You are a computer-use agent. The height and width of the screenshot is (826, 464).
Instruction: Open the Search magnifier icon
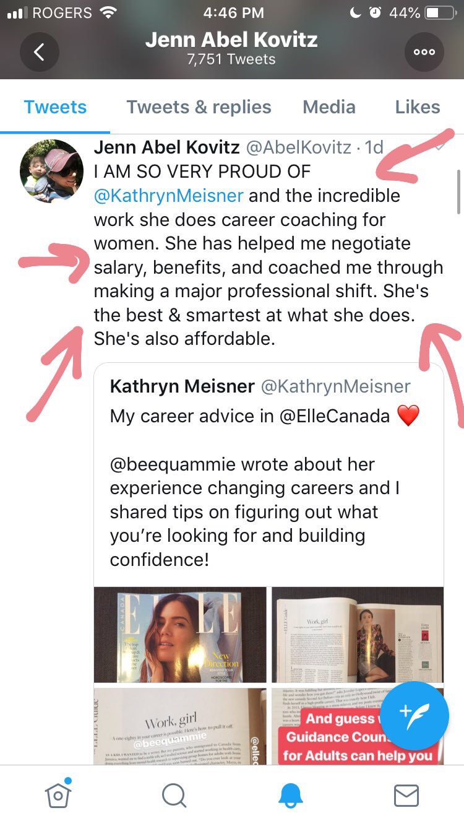coord(174,795)
